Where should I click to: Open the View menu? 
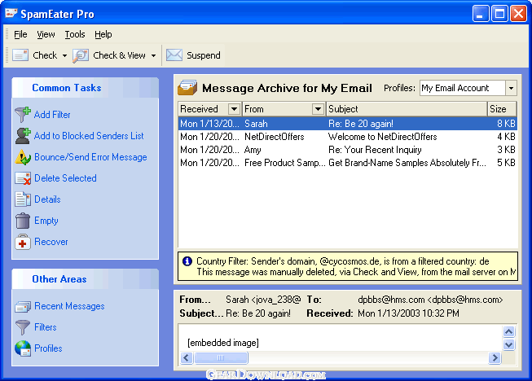coord(46,34)
